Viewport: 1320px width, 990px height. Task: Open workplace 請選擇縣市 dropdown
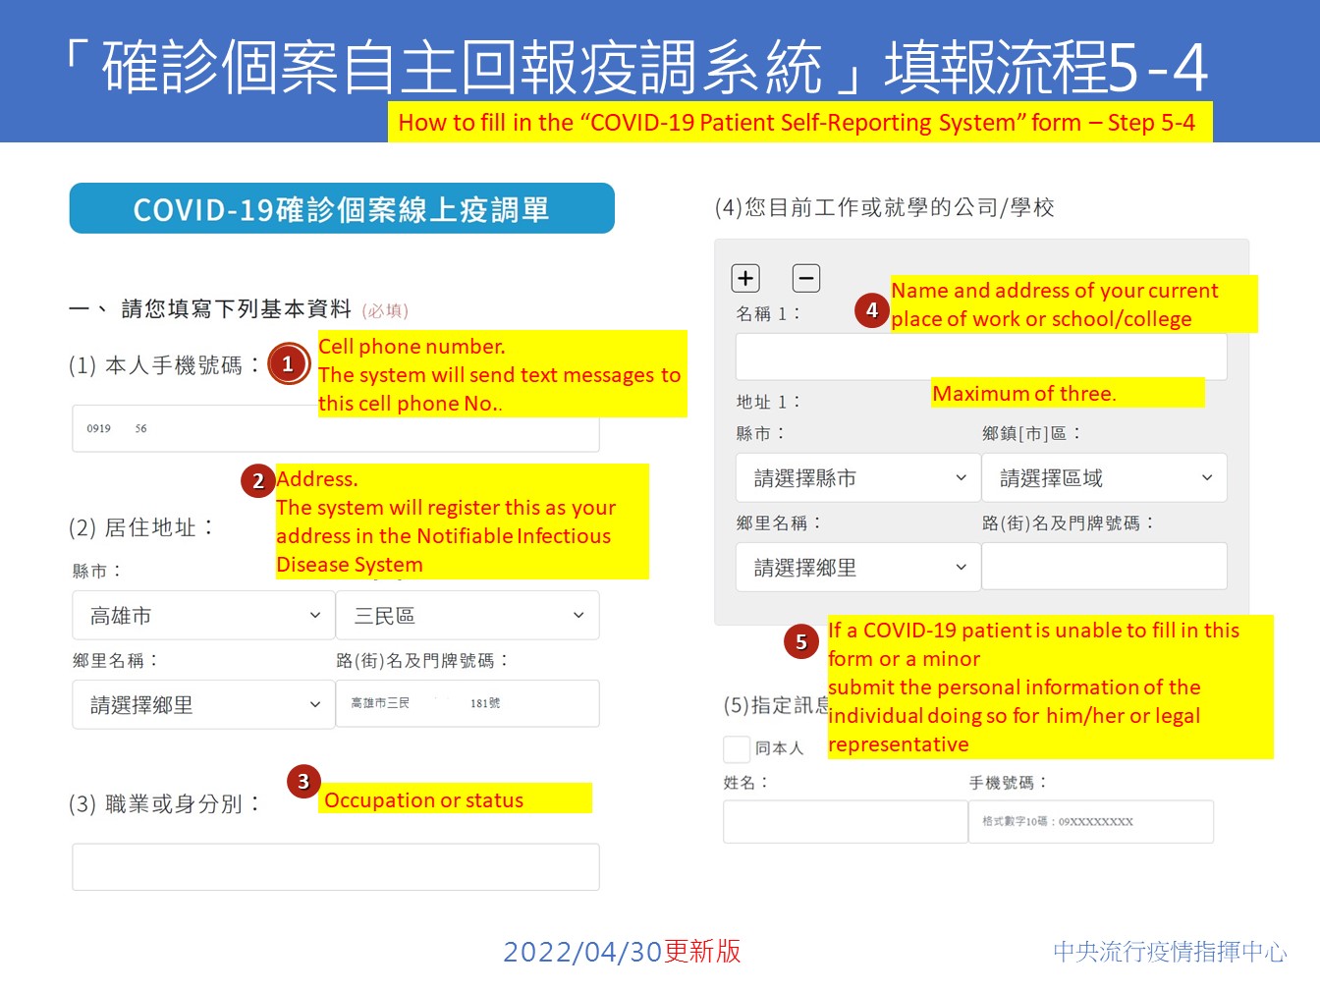tap(857, 478)
